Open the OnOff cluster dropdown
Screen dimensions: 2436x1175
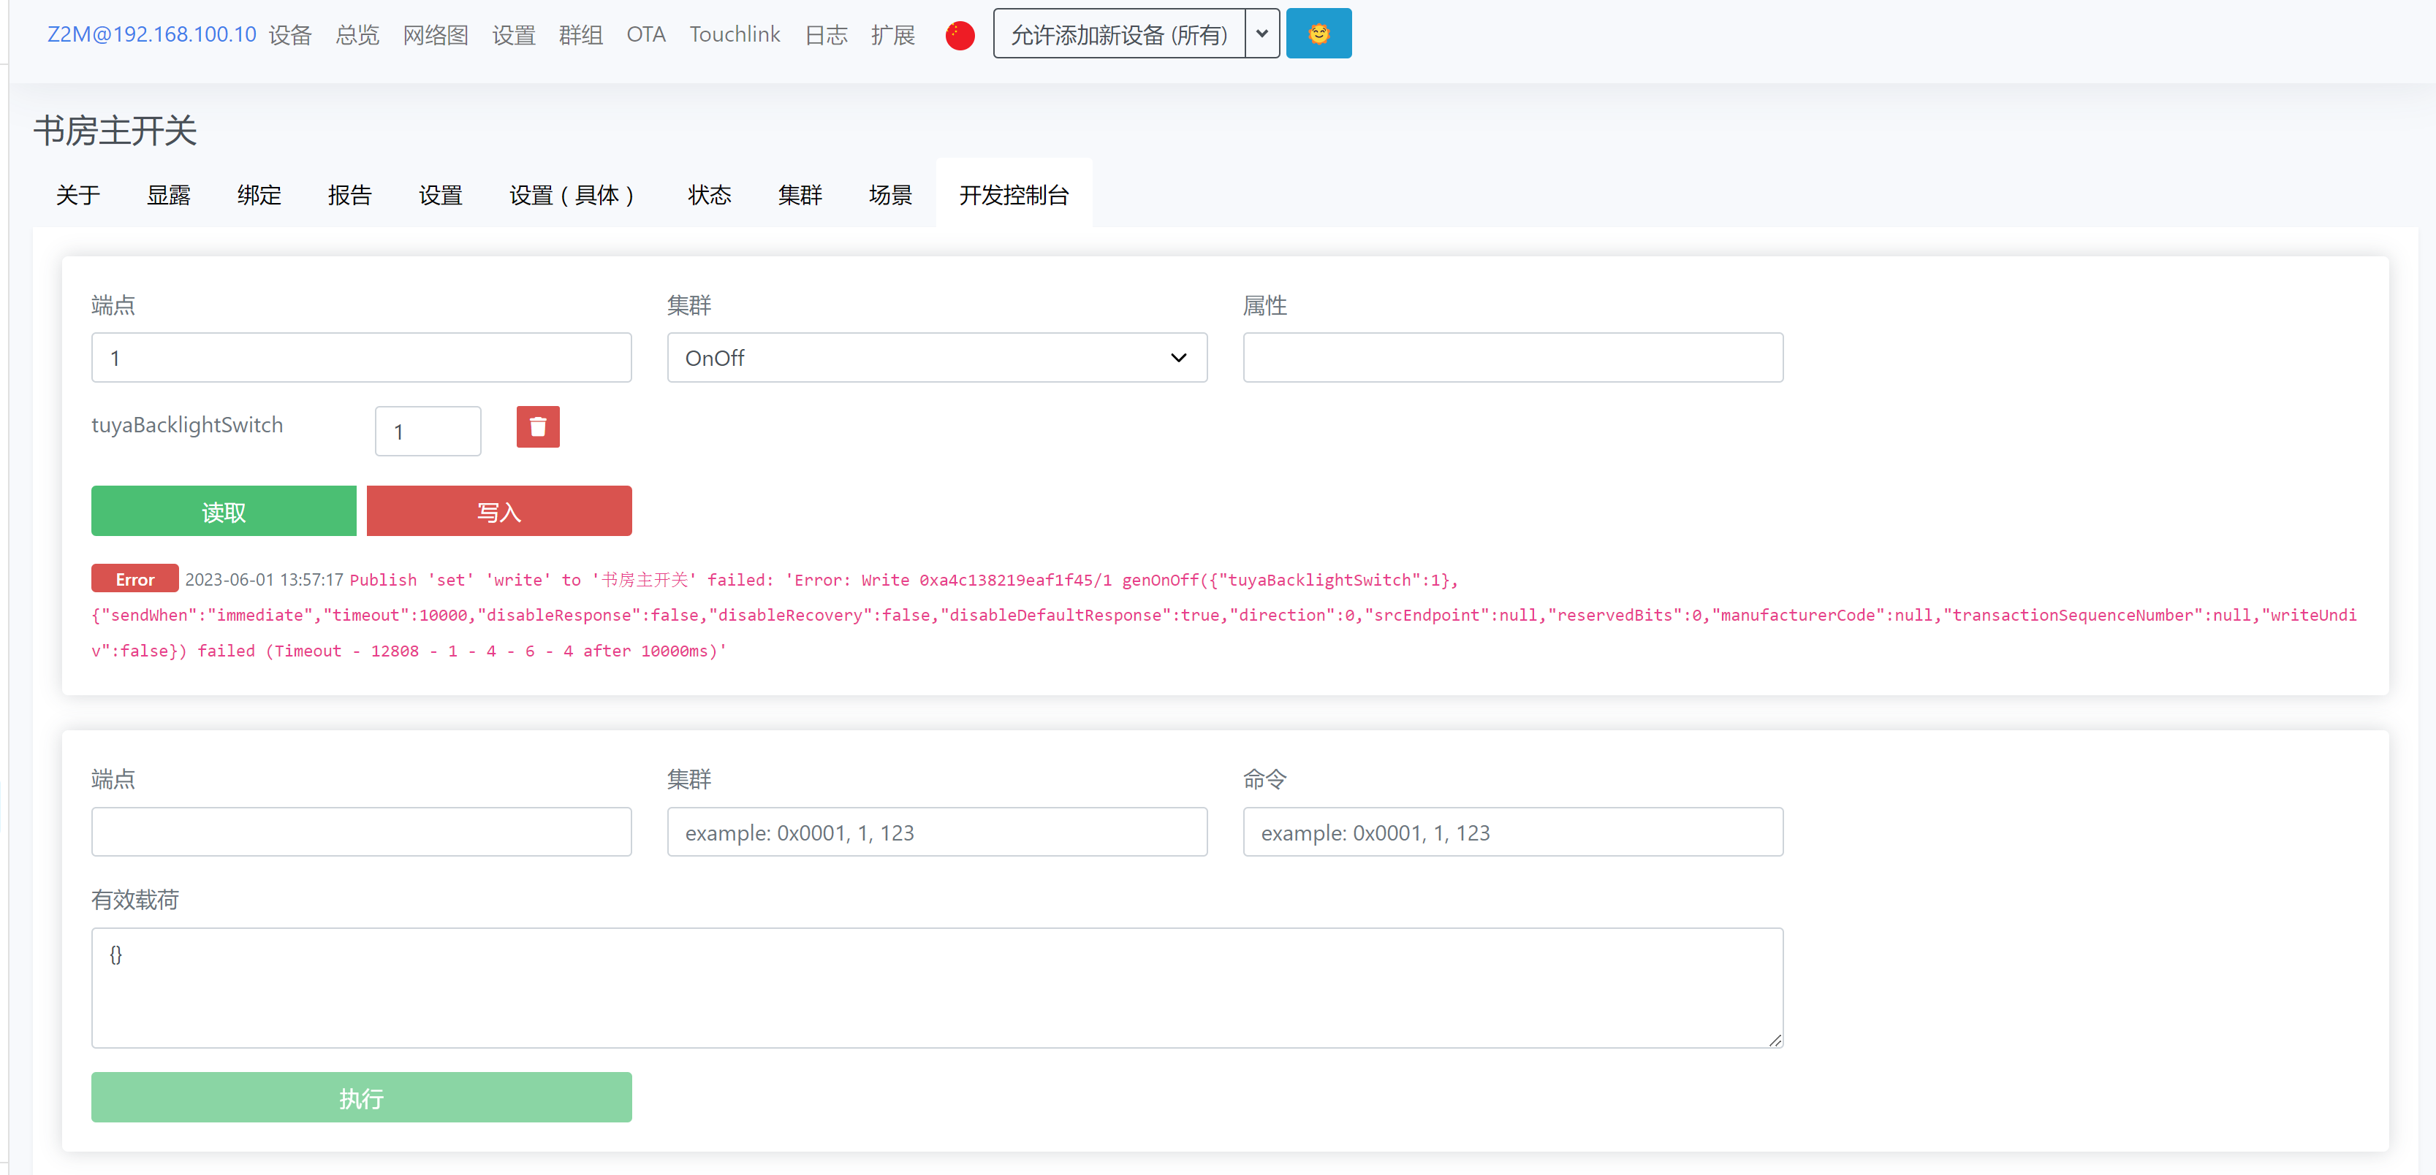tap(936, 358)
